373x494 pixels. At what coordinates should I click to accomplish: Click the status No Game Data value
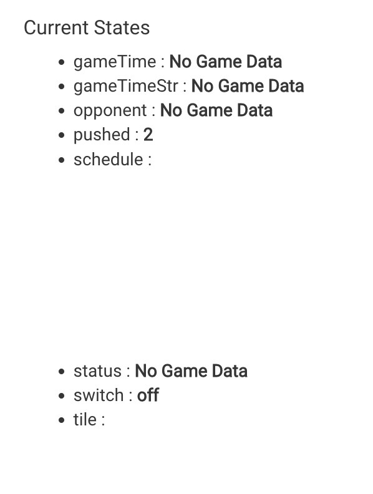pos(191,371)
